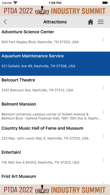
Task: Tap chevron next to Entertain!
Action: (x=103, y=160)
